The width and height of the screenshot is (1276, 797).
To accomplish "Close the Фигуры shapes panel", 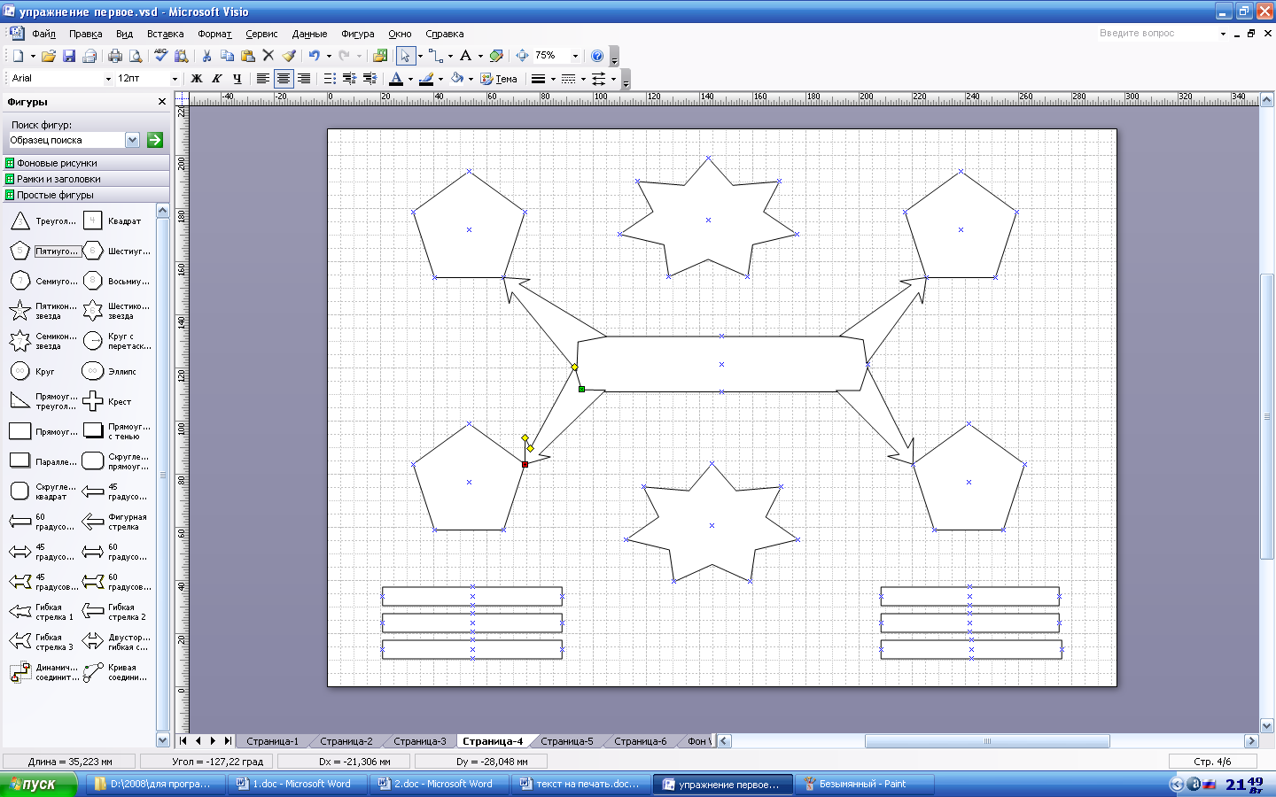I will (161, 102).
